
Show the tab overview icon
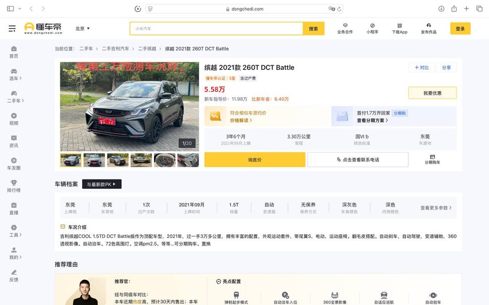click(479, 9)
